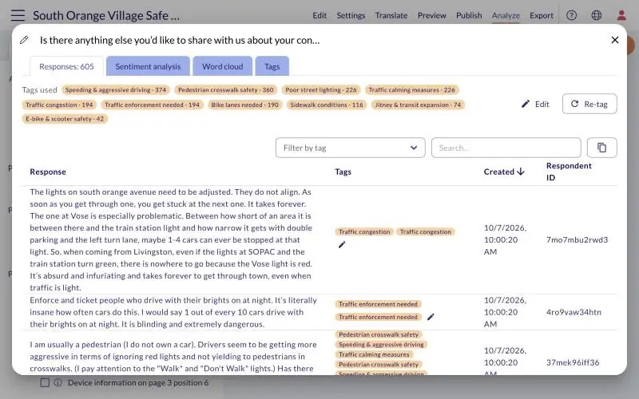
Task: Switch to the Tags tab
Action: [272, 66]
